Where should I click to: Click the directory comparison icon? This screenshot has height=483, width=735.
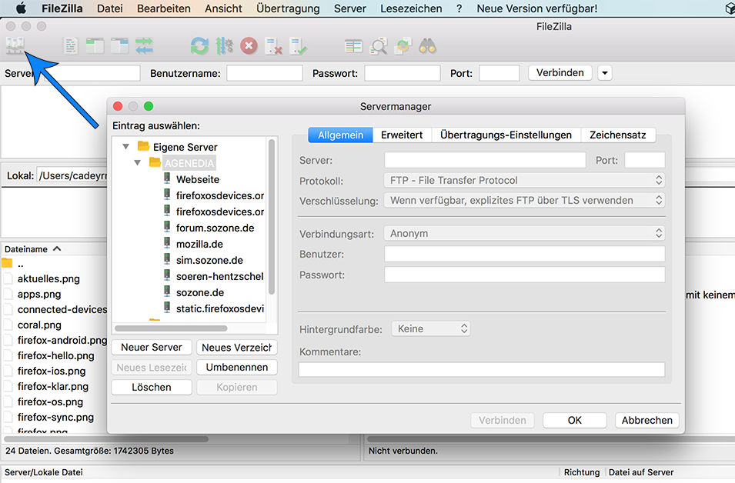[353, 46]
